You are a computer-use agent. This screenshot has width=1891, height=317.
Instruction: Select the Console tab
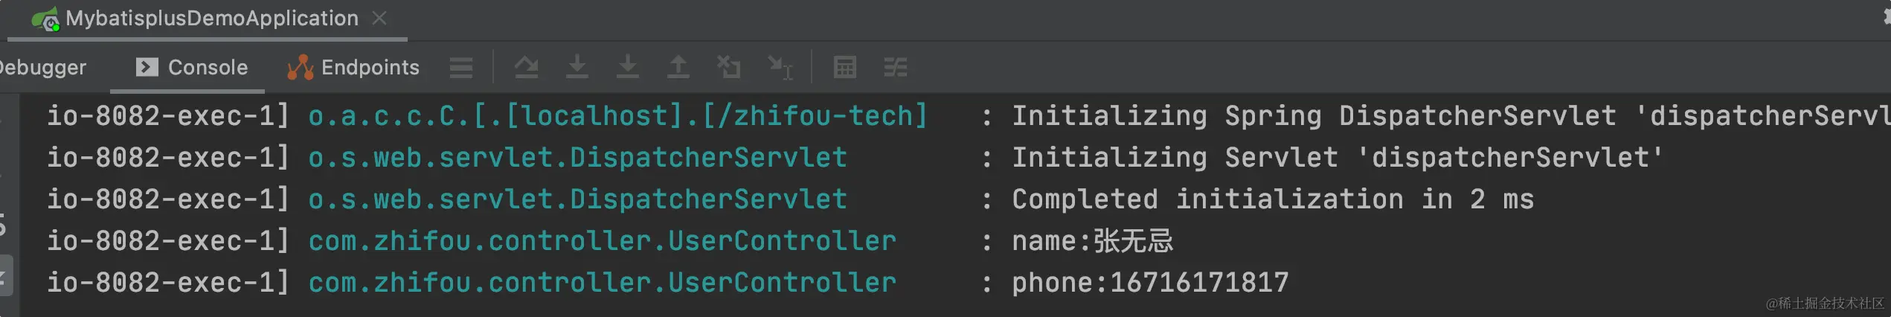[x=191, y=68]
